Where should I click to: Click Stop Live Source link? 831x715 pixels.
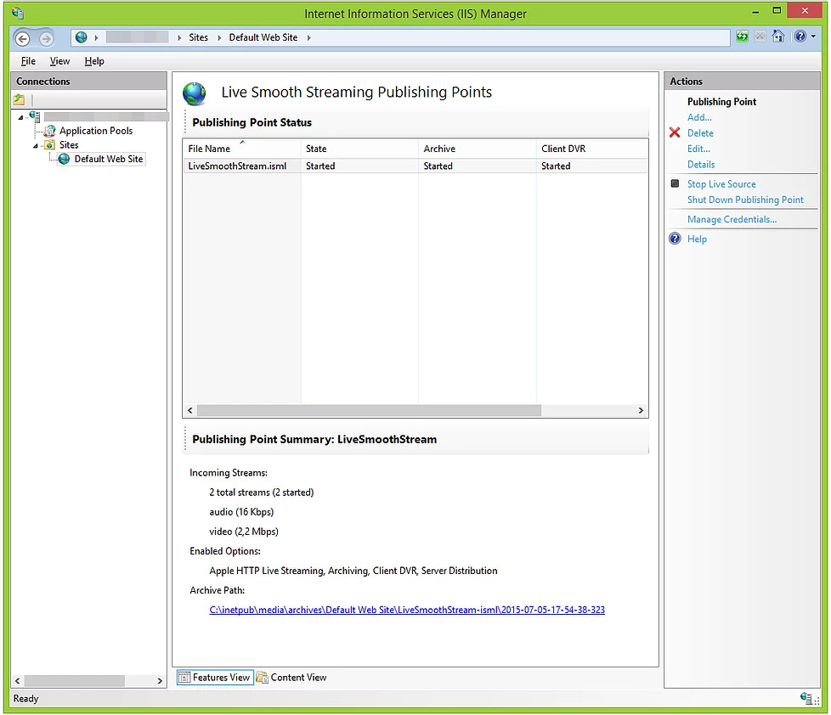click(721, 184)
